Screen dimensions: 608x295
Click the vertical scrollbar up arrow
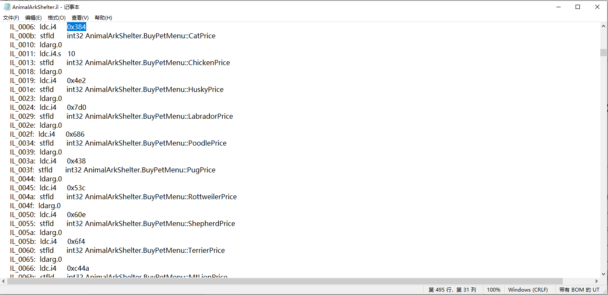coord(603,26)
